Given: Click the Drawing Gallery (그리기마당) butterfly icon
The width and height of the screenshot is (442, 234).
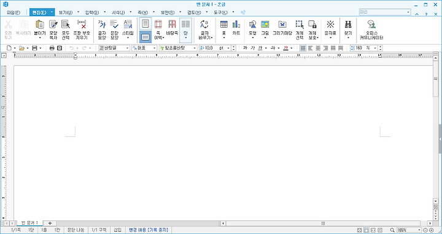Looking at the screenshot, I should (x=282, y=24).
